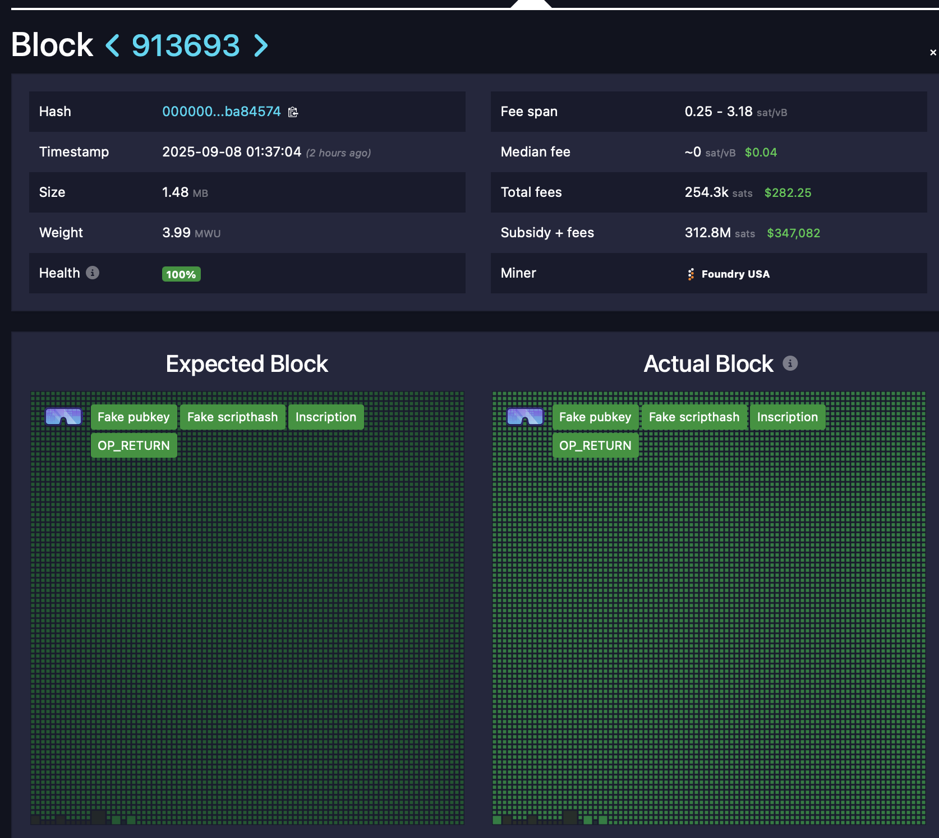Click the Expected Block heading
Screen dimensions: 939x838
[x=247, y=363]
